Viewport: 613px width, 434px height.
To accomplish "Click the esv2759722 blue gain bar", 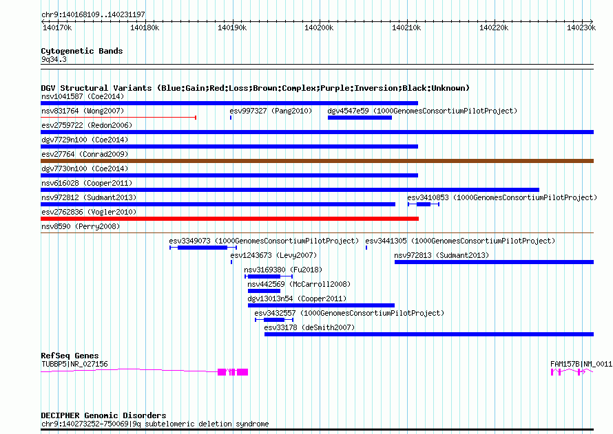I will pyautogui.click(x=317, y=132).
